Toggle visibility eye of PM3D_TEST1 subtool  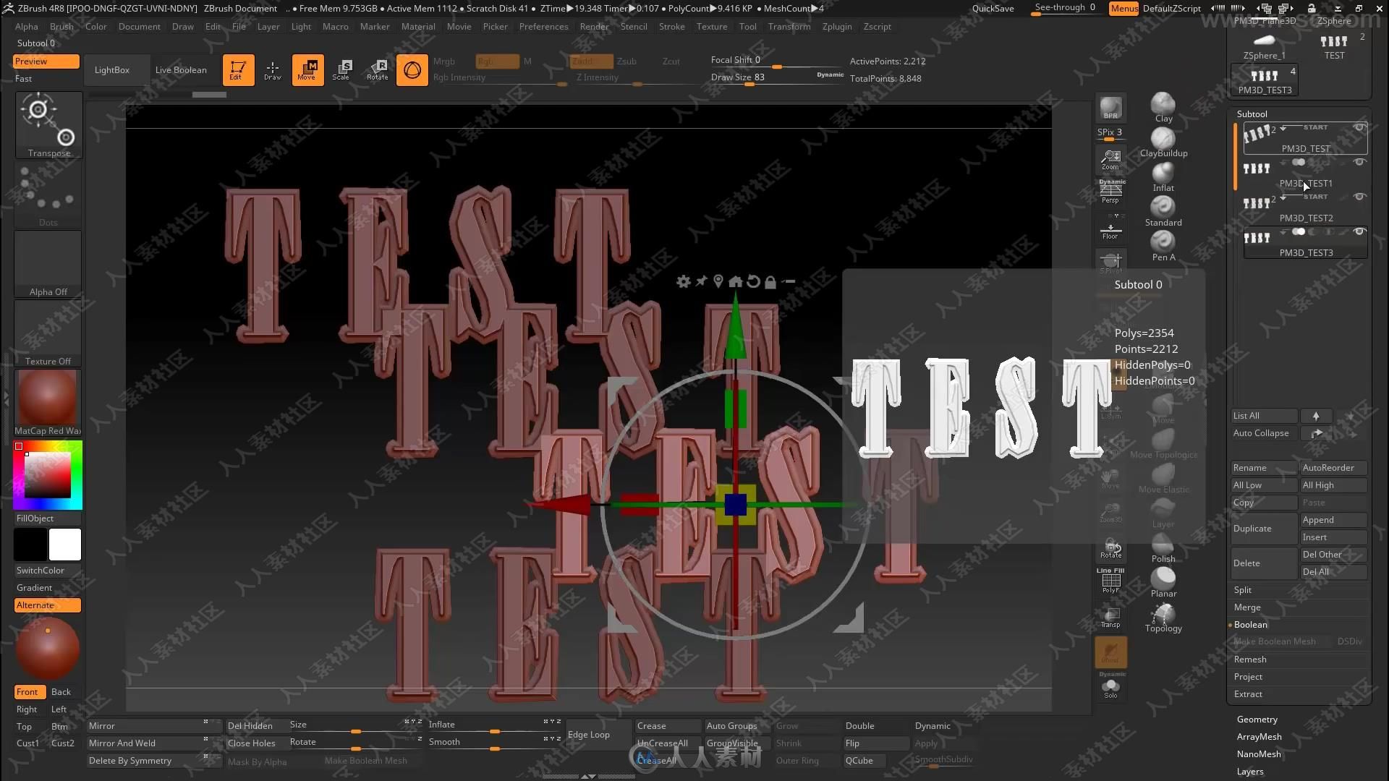[x=1359, y=162]
